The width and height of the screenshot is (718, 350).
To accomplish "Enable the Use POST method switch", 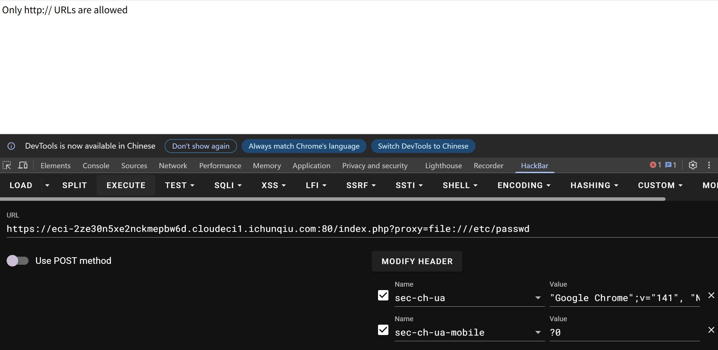I will pos(18,261).
